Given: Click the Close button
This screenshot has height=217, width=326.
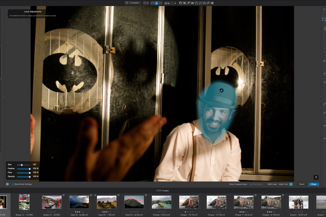Looking at the screenshot, I should coord(314,184).
